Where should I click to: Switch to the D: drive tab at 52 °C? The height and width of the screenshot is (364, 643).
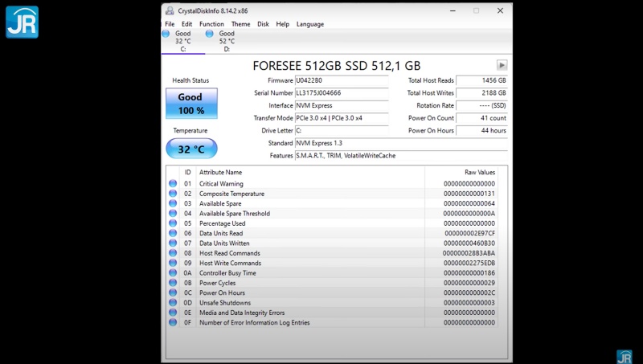tap(227, 41)
